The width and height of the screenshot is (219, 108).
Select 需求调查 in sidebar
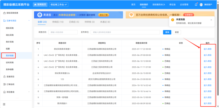[10, 56]
